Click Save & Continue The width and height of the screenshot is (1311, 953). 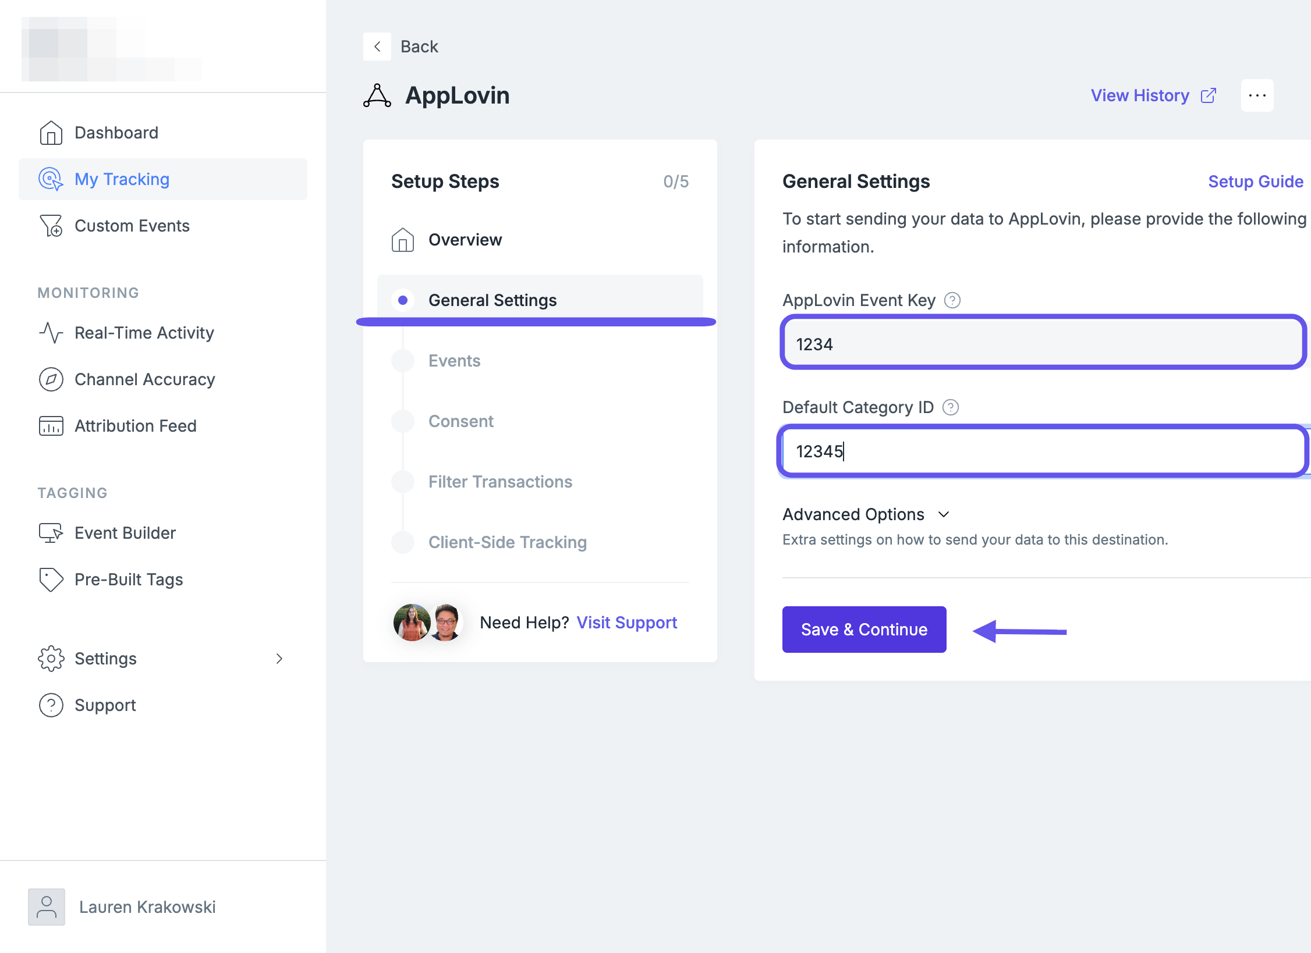[864, 630]
